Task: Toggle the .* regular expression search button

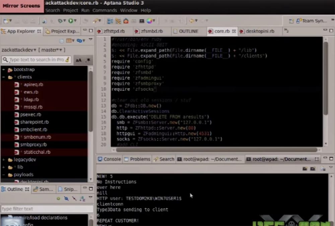Action: [x=88, y=60]
